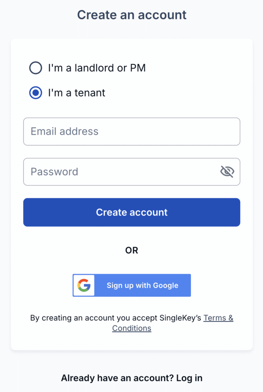Click the OR divider text

132,250
